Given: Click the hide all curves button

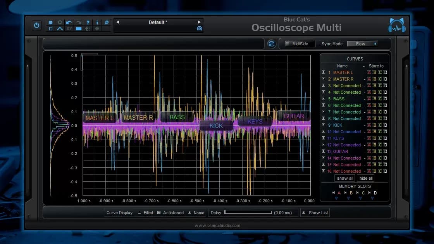Looking at the screenshot, I should click(x=366, y=178).
